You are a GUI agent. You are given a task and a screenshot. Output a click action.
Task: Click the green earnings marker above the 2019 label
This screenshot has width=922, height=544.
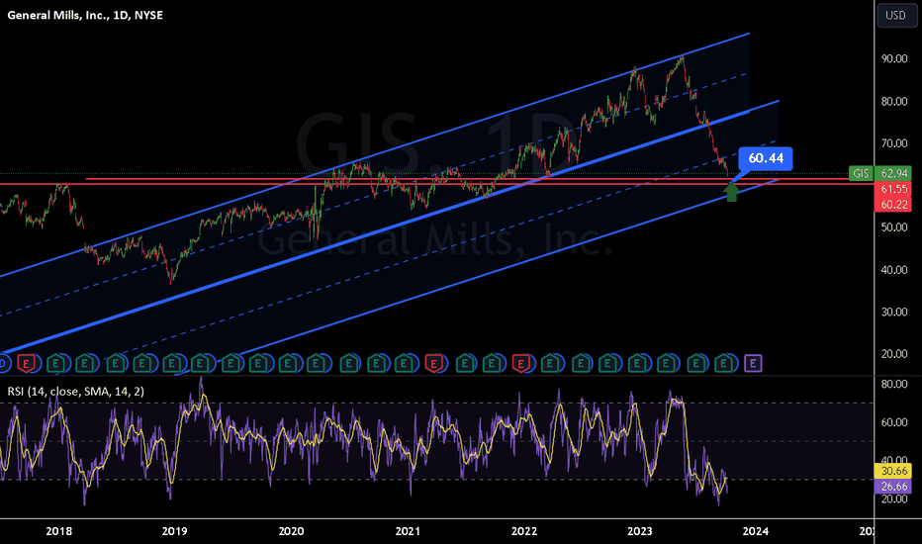point(172,363)
